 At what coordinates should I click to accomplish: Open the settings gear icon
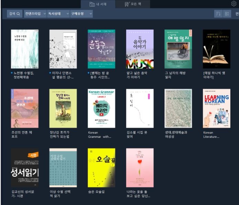click(x=234, y=4)
